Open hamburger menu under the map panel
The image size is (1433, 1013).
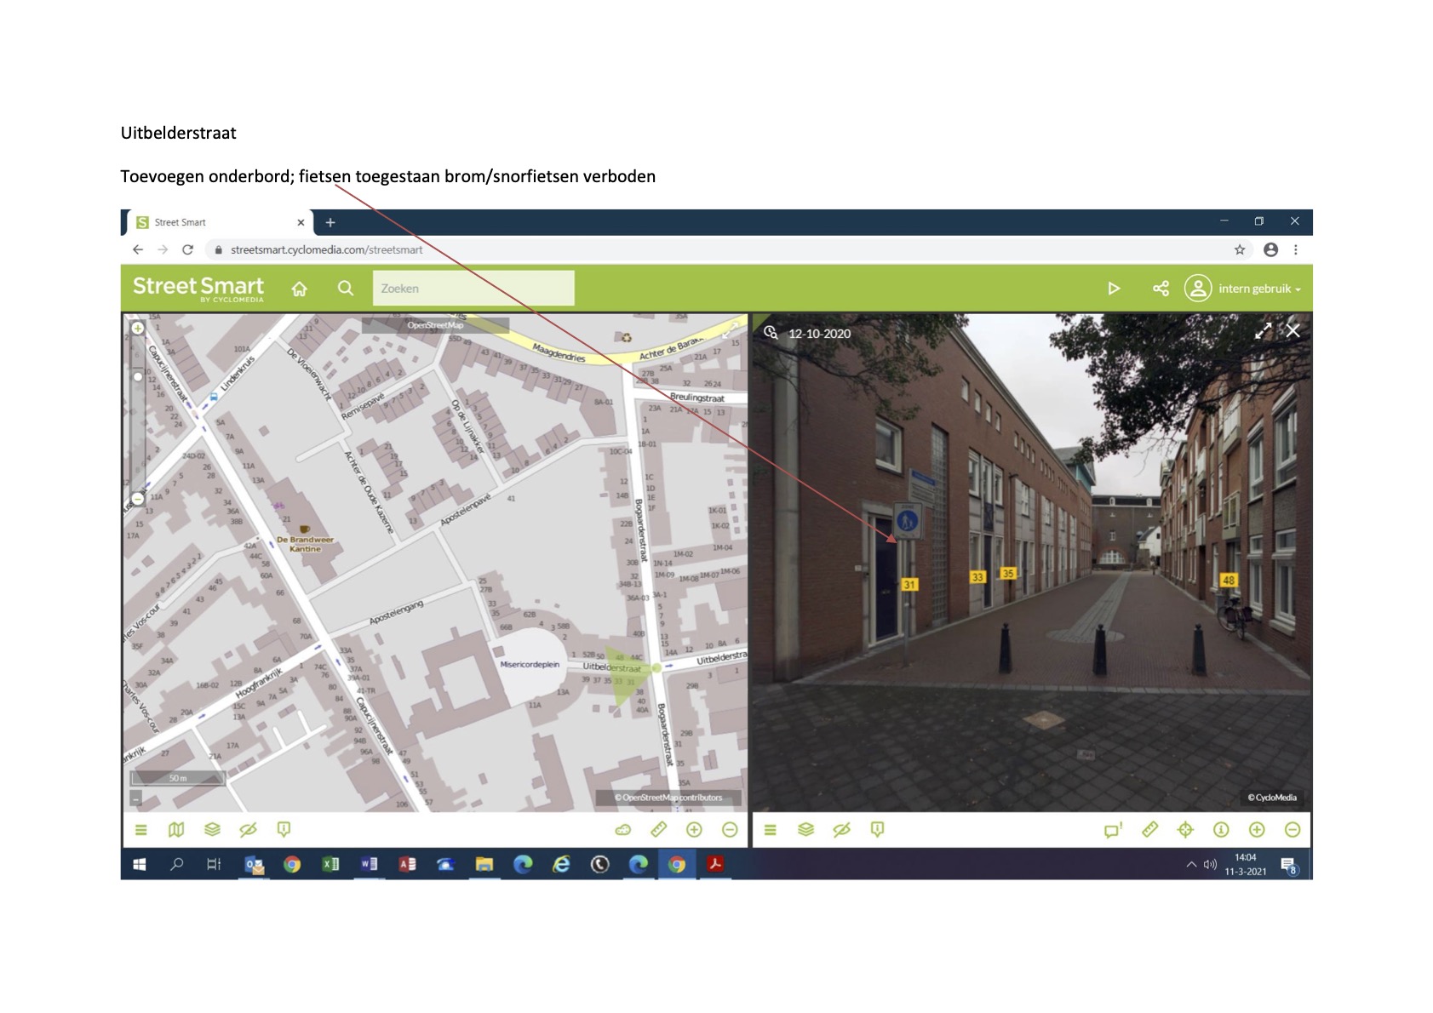tap(141, 829)
